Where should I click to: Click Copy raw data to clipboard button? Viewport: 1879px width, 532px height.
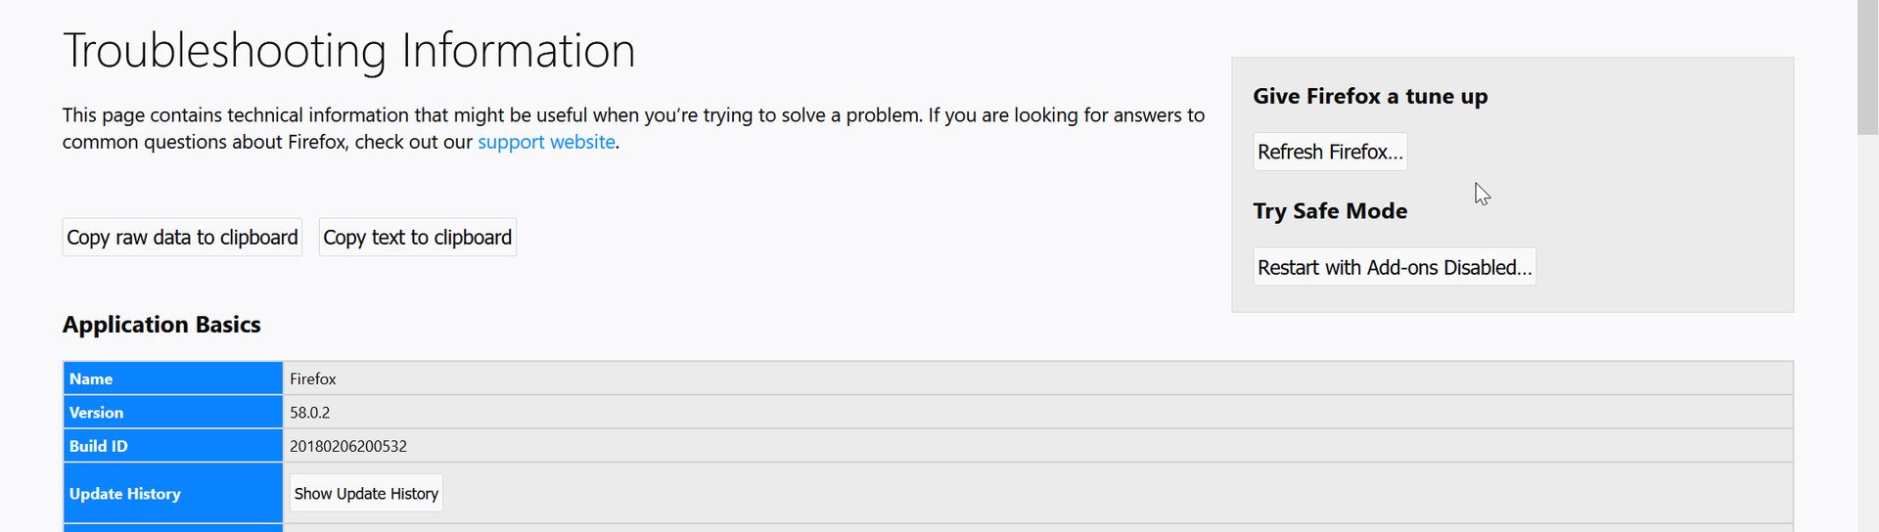(182, 238)
